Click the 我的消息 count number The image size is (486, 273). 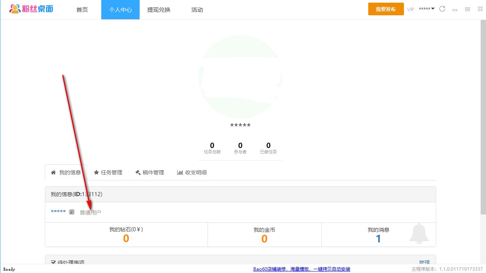[x=378, y=239]
